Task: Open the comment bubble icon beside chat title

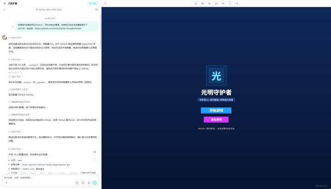Action: 97,10
